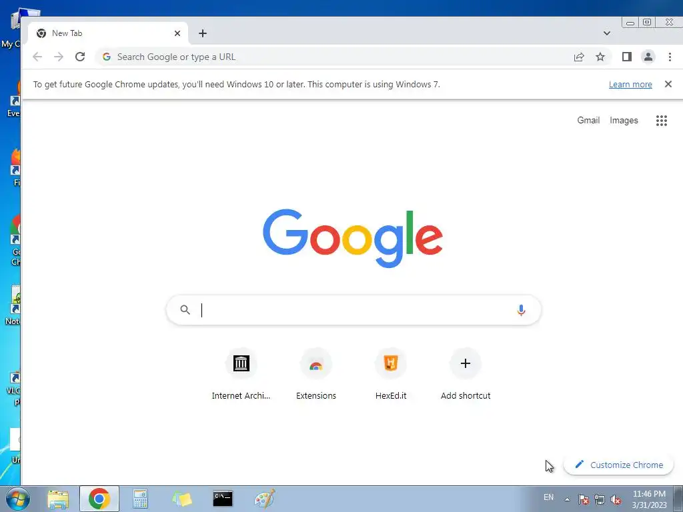Screen dimensions: 683x512
Task: Add a new shortcut tile
Action: pyautogui.click(x=466, y=374)
